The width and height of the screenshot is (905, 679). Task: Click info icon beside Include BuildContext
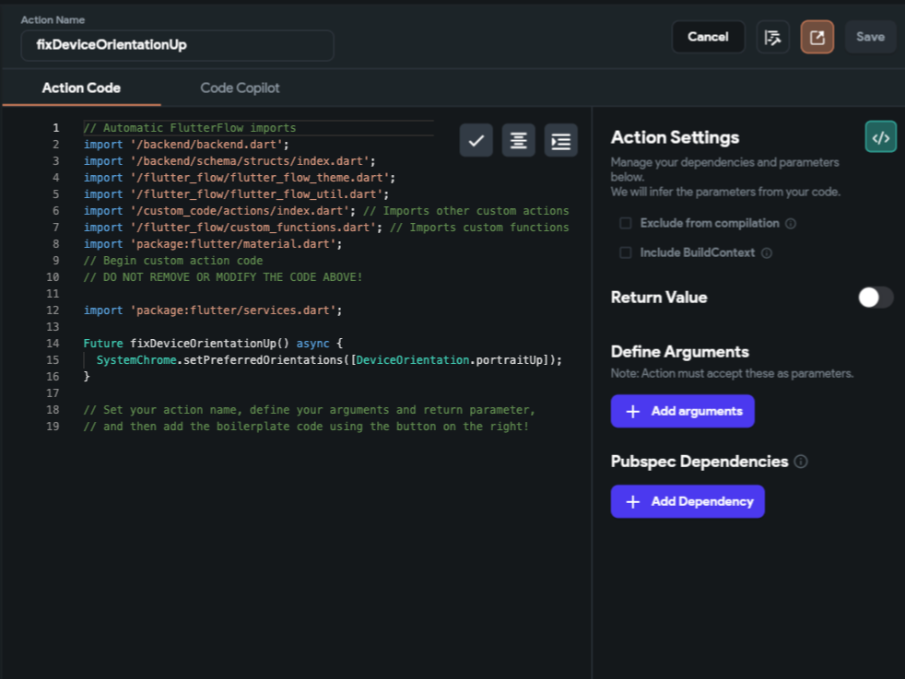(767, 253)
